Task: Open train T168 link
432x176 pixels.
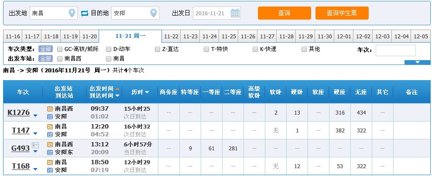Action: [x=21, y=166]
